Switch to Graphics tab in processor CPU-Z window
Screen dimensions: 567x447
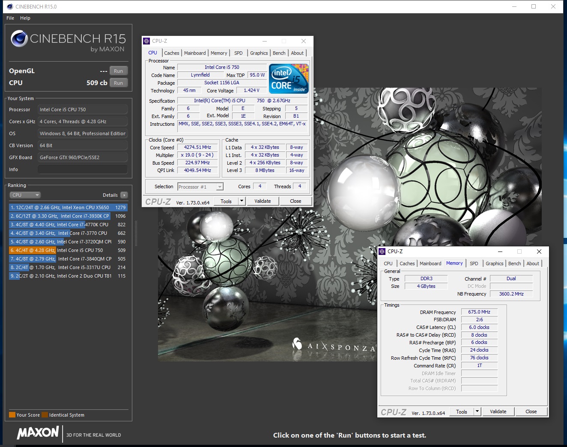(259, 53)
